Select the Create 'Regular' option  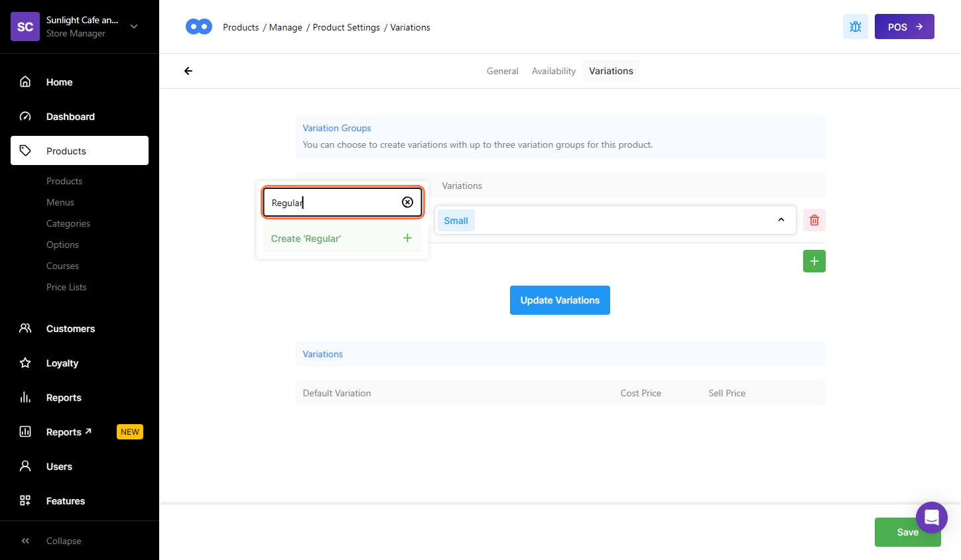(342, 239)
